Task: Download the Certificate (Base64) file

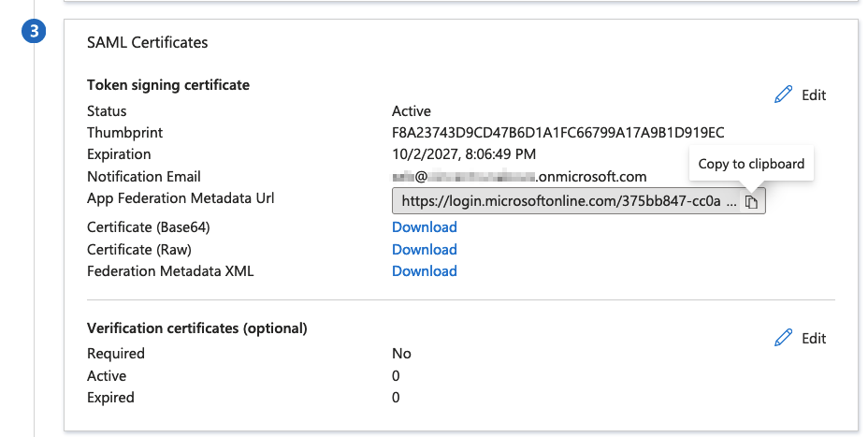Action: coord(424,227)
